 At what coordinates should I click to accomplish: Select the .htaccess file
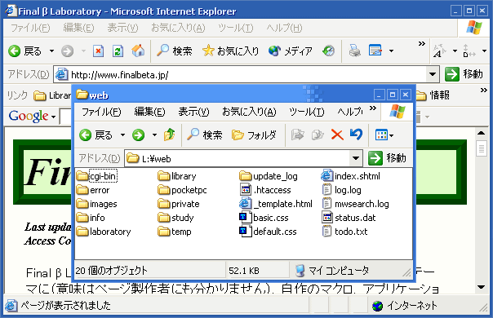(x=265, y=190)
